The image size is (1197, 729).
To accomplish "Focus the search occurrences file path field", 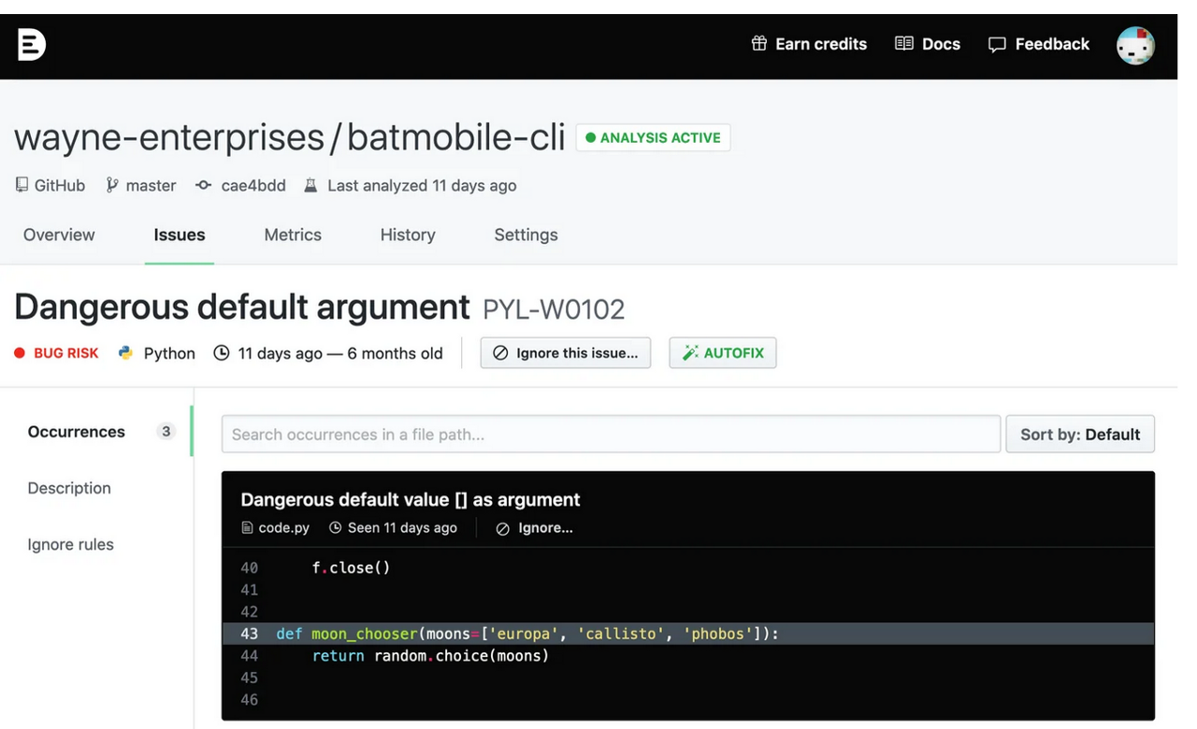I will (x=611, y=435).
